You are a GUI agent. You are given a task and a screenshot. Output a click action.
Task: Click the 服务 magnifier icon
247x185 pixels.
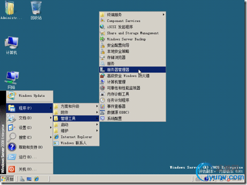pyautogui.click(x=102, y=63)
